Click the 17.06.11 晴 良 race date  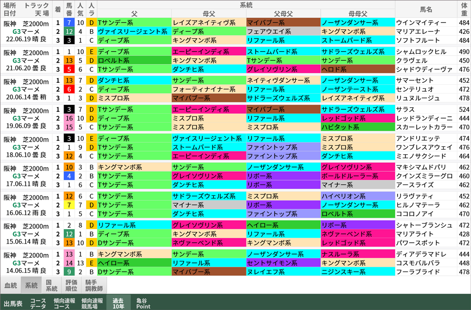[x=26, y=184]
